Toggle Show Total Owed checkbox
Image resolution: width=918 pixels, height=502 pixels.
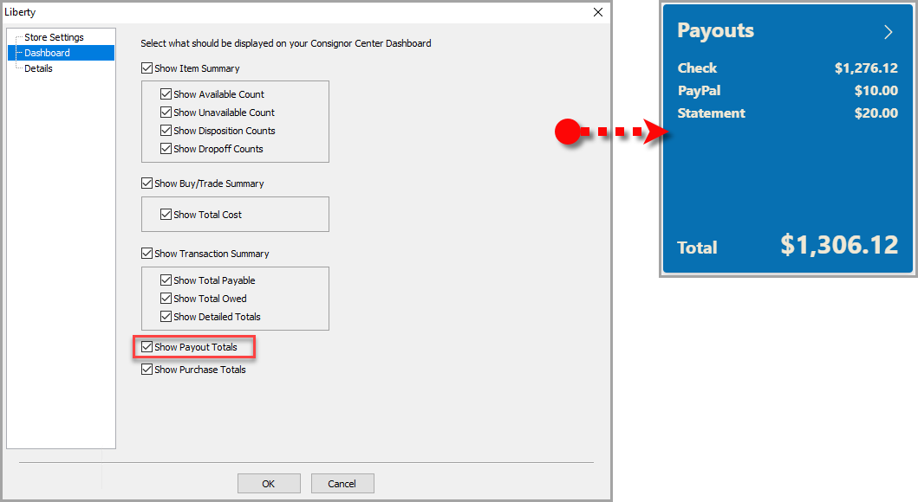click(x=166, y=298)
